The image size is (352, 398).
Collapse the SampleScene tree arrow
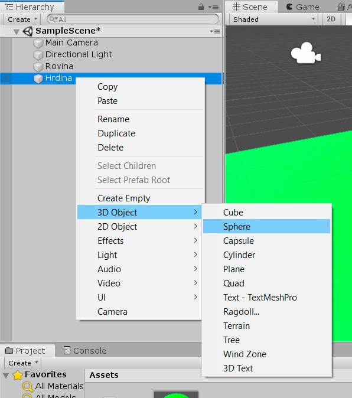click(x=17, y=32)
